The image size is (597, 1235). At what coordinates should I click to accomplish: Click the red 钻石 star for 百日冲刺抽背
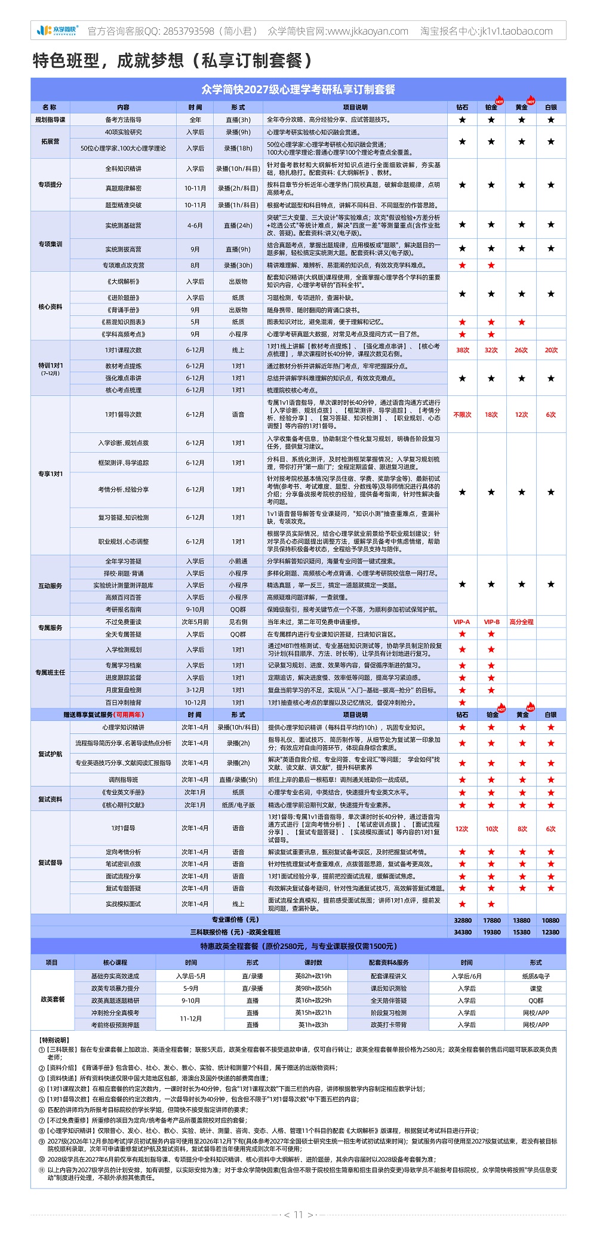coord(462,703)
